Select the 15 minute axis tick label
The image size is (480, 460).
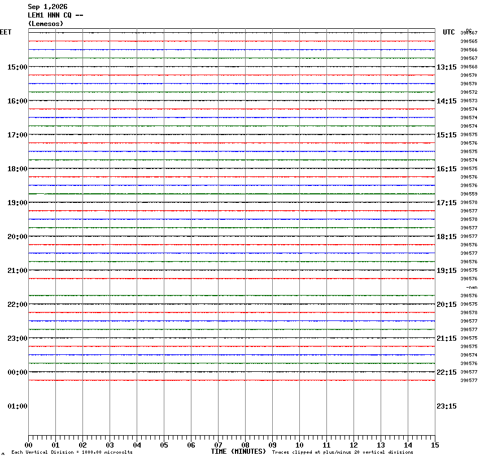tap(435, 445)
